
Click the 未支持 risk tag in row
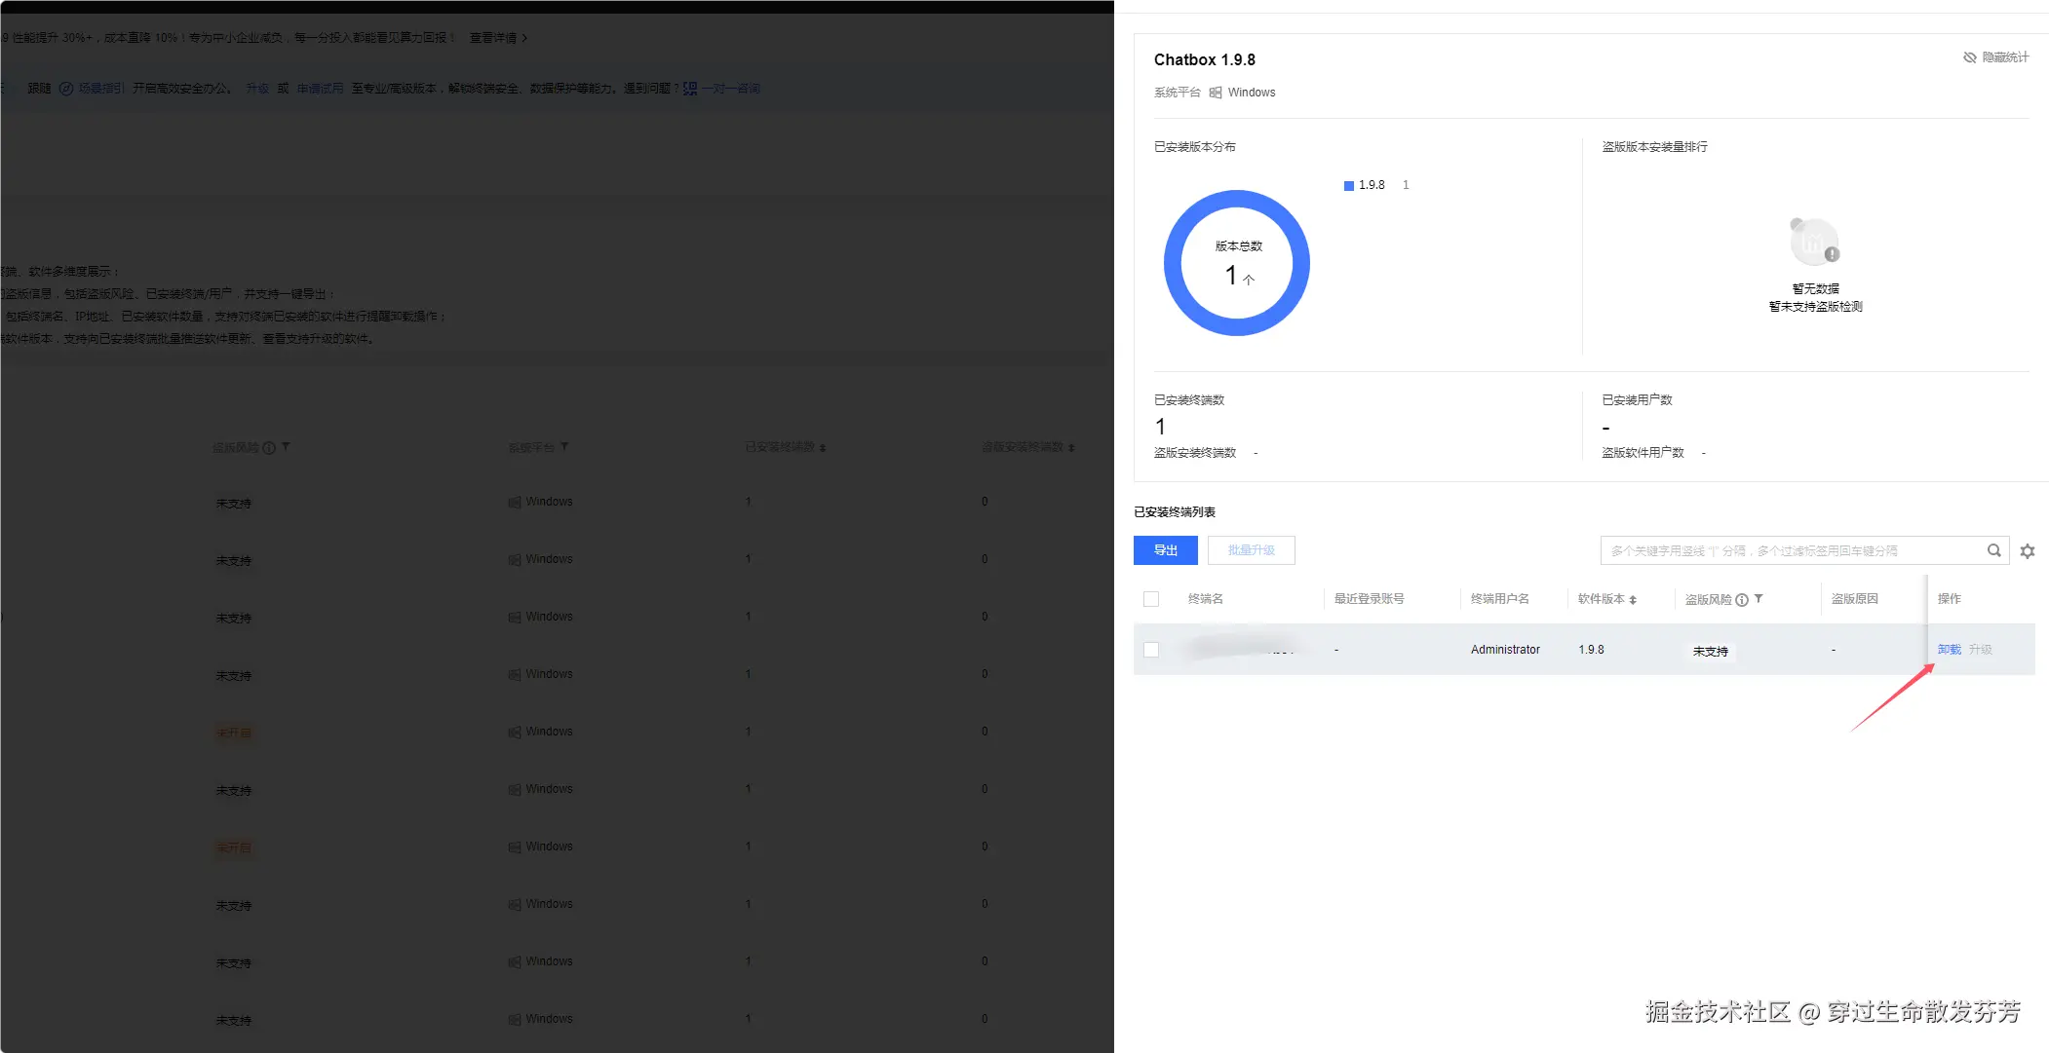(1710, 652)
